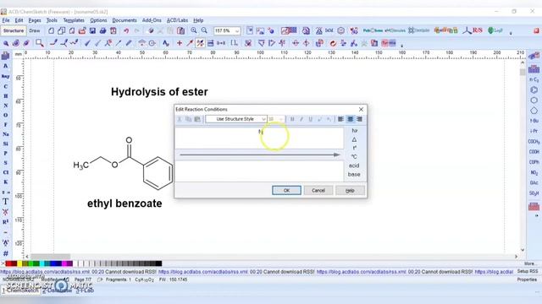
Task: Open the Tools menu
Action: (52, 20)
